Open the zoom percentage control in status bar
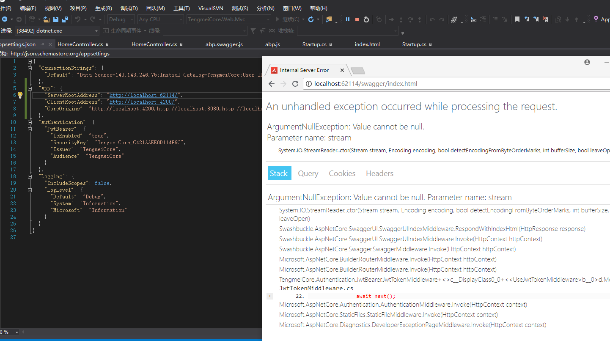 tap(7, 332)
